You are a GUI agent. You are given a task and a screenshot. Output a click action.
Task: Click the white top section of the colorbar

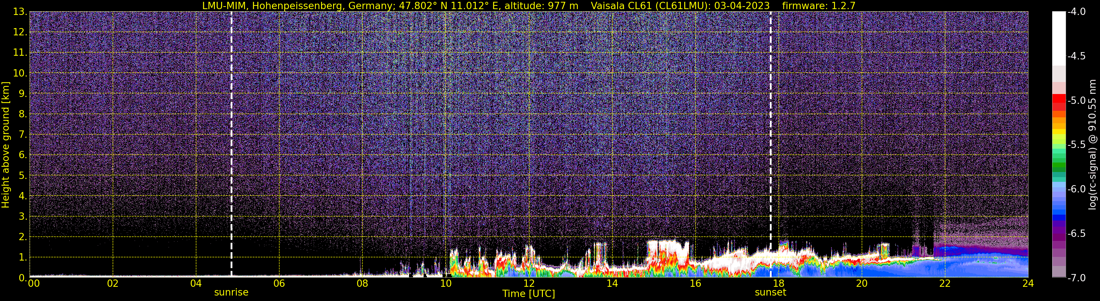[1058, 38]
